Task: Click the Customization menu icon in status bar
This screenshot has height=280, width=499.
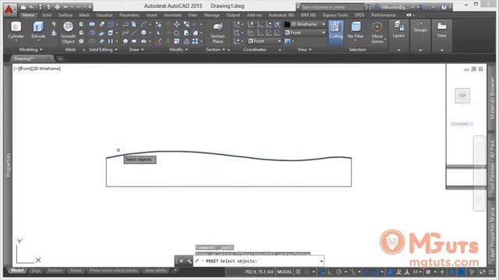Action: click(491, 271)
